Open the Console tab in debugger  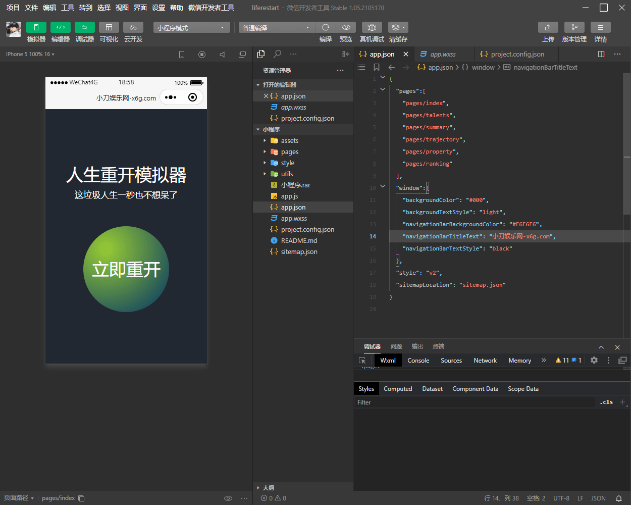pos(418,361)
